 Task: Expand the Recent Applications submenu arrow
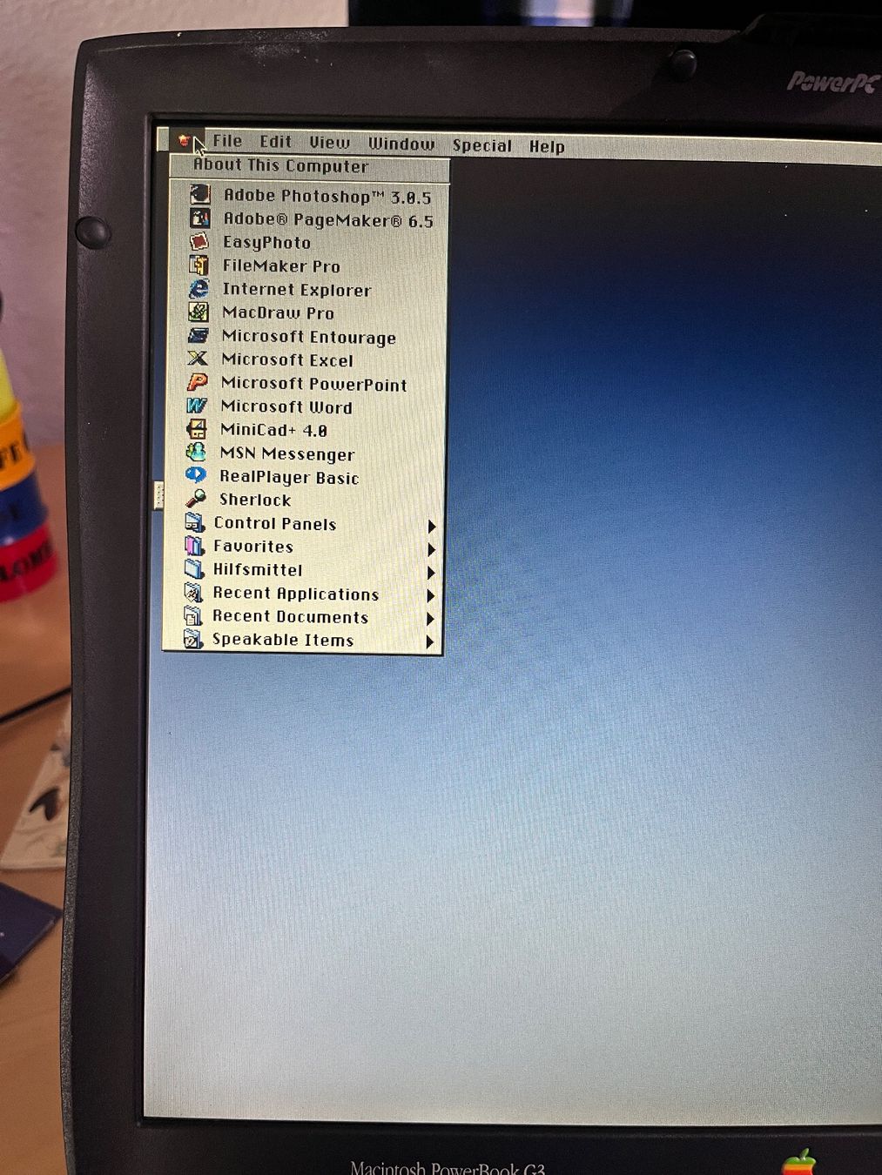[430, 595]
